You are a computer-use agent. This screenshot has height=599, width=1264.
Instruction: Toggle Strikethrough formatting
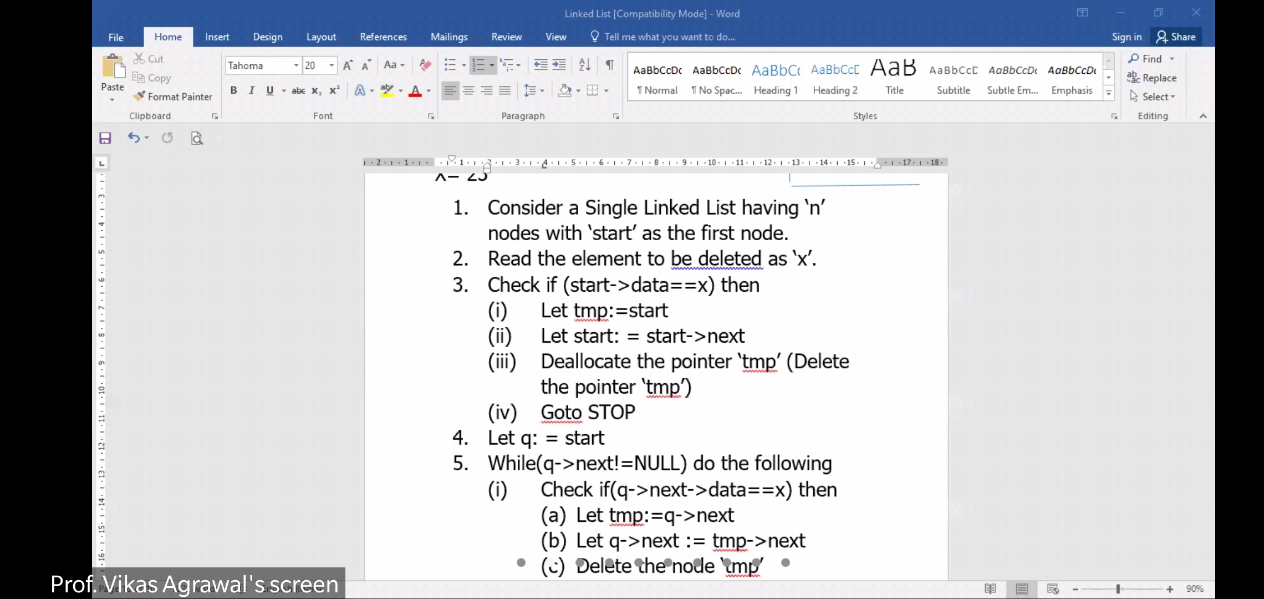click(x=298, y=90)
